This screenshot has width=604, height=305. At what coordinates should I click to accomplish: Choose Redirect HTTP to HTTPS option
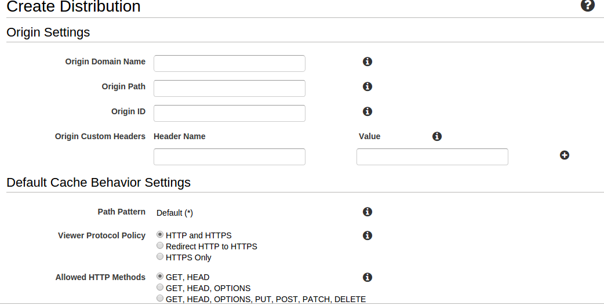pyautogui.click(x=160, y=246)
